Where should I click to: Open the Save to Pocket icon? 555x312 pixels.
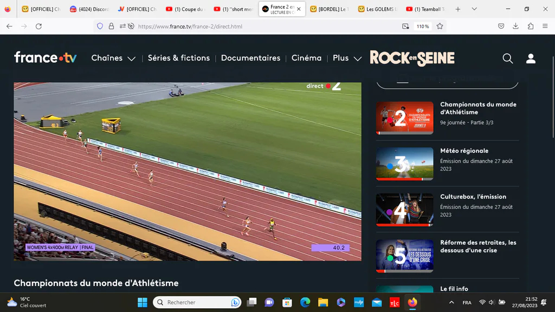pos(501,26)
